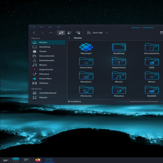Select the KDE folder icon
The image size is (163, 163).
point(152,62)
